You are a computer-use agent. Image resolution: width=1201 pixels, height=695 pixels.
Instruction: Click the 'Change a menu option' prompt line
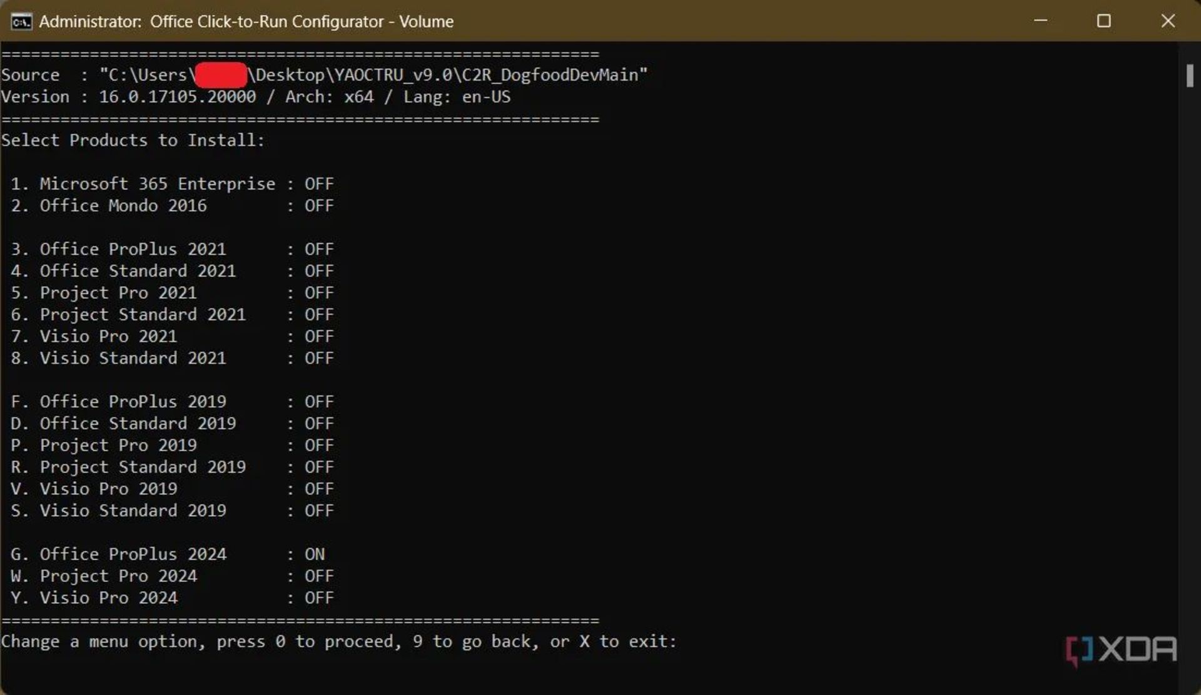pyautogui.click(x=338, y=642)
